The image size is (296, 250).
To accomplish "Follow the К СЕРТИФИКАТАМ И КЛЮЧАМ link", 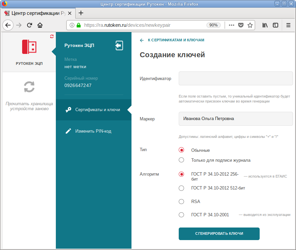I will [176, 40].
